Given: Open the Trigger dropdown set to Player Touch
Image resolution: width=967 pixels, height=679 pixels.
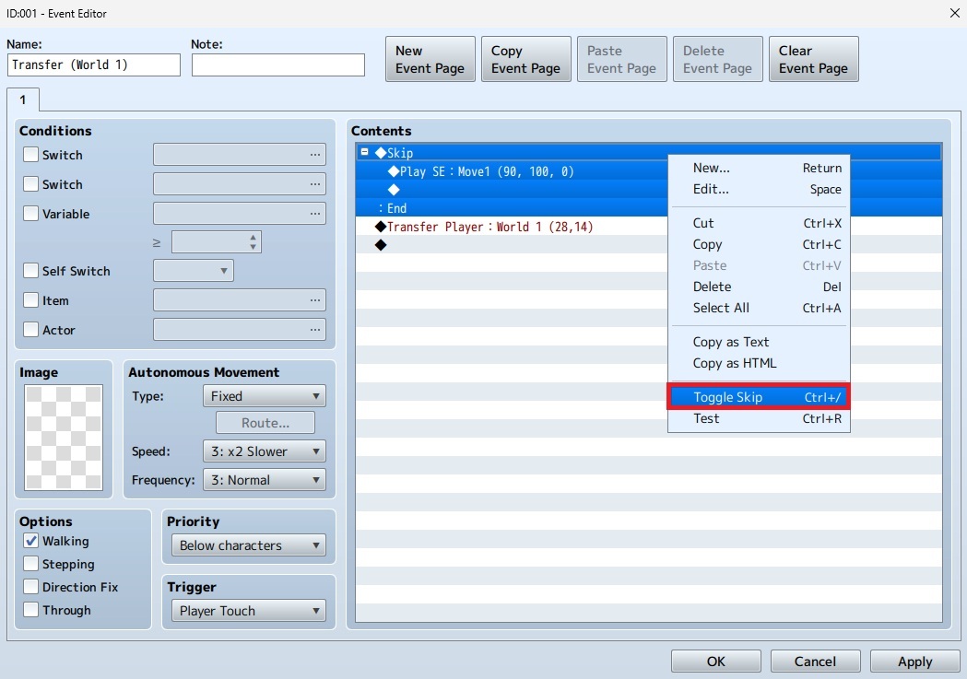Looking at the screenshot, I should [249, 611].
